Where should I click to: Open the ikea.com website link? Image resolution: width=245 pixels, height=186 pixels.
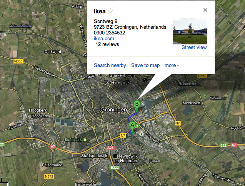tap(104, 38)
